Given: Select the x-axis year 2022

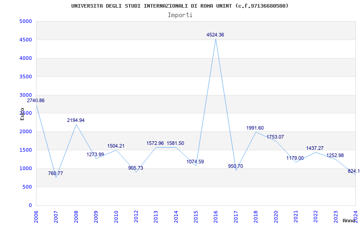Looking at the screenshot, I should click(x=316, y=217).
